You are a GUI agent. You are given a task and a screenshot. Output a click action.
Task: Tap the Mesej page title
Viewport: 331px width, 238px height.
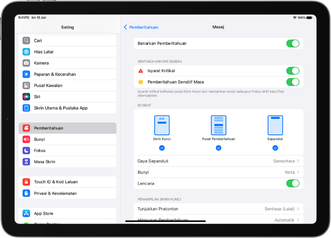point(218,27)
